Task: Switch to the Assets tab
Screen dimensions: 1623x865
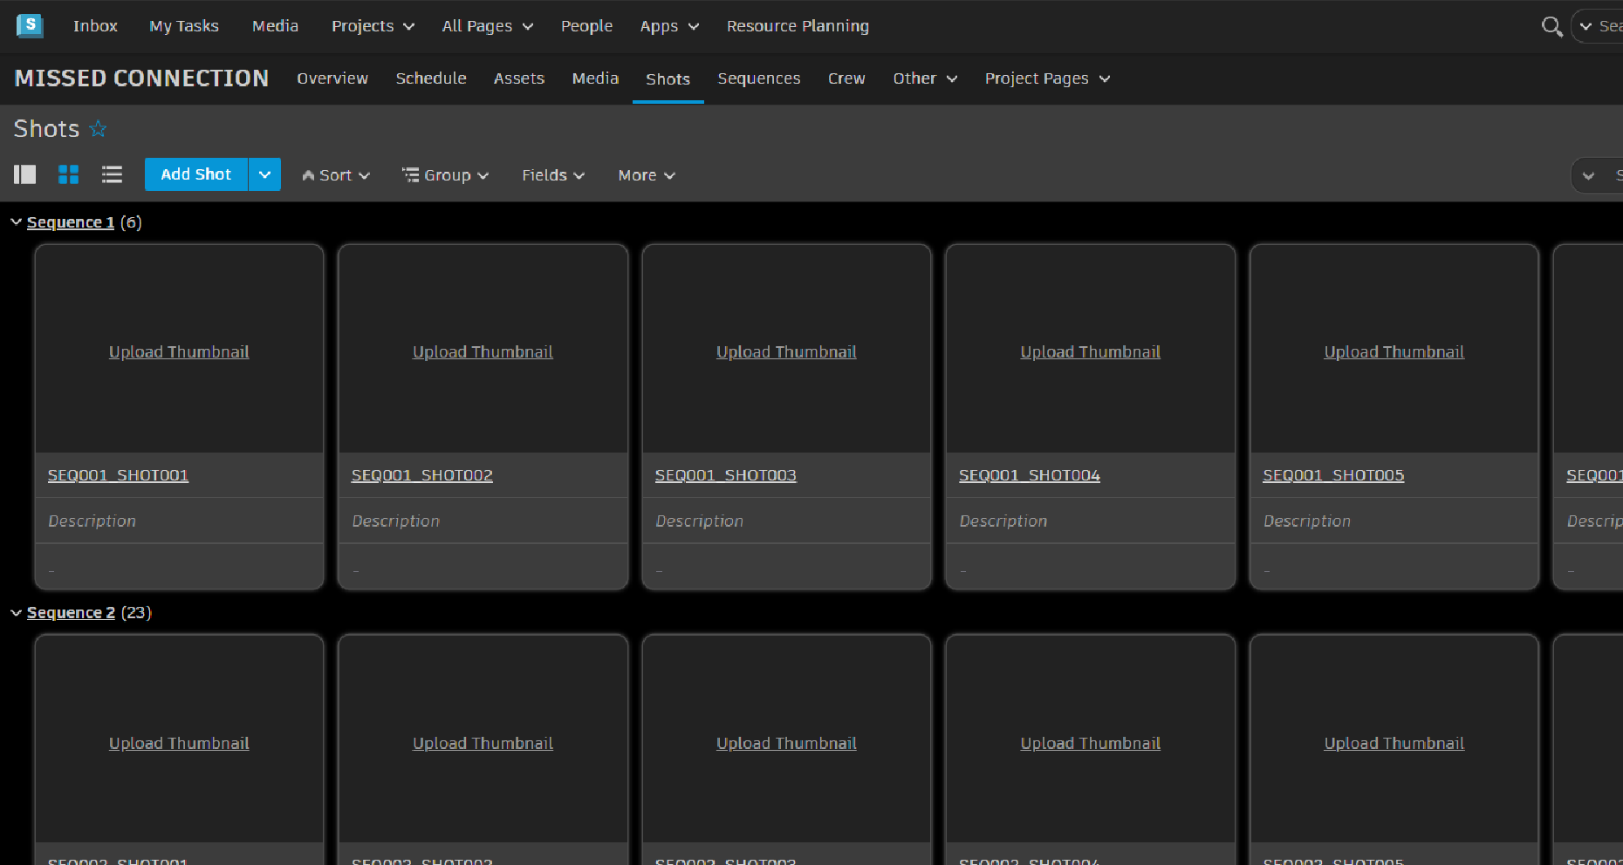Action: pyautogui.click(x=519, y=78)
